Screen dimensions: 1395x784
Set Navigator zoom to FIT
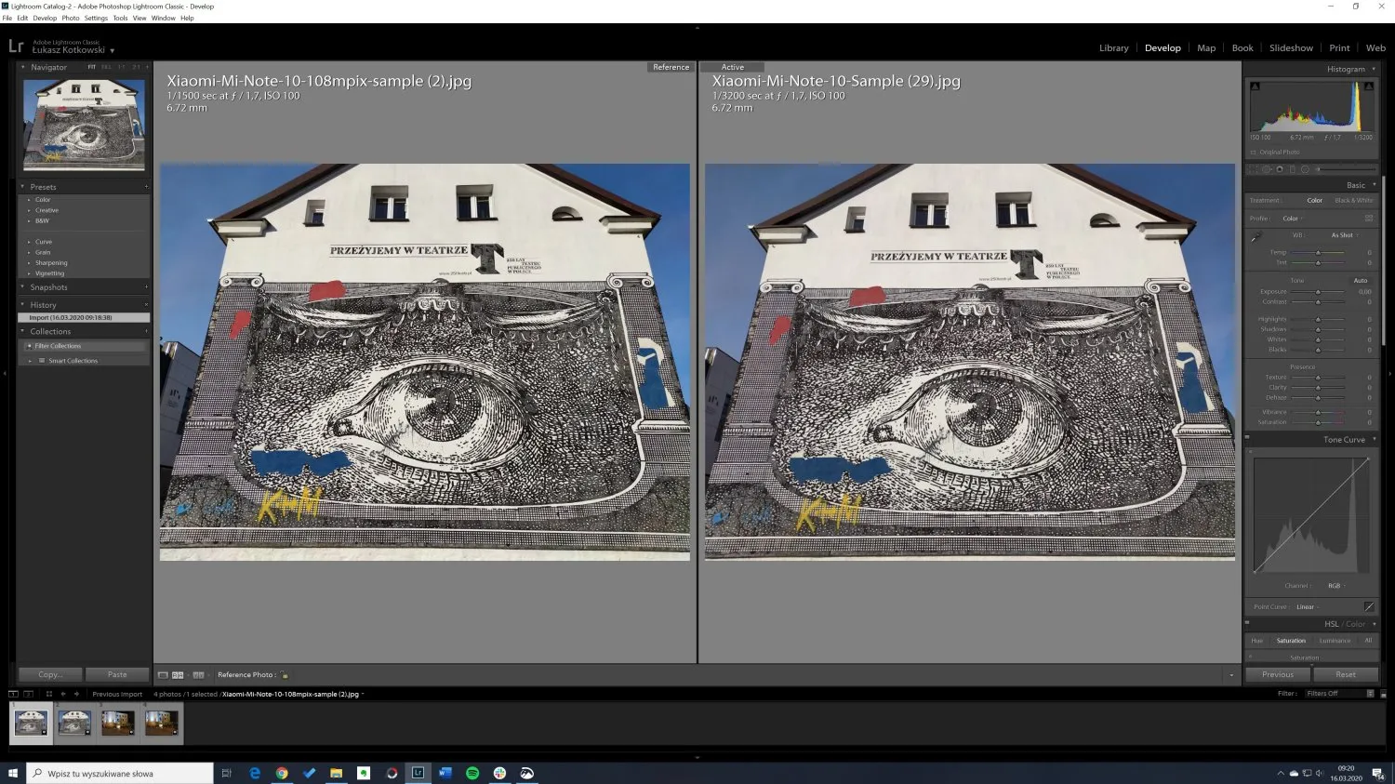[91, 67]
